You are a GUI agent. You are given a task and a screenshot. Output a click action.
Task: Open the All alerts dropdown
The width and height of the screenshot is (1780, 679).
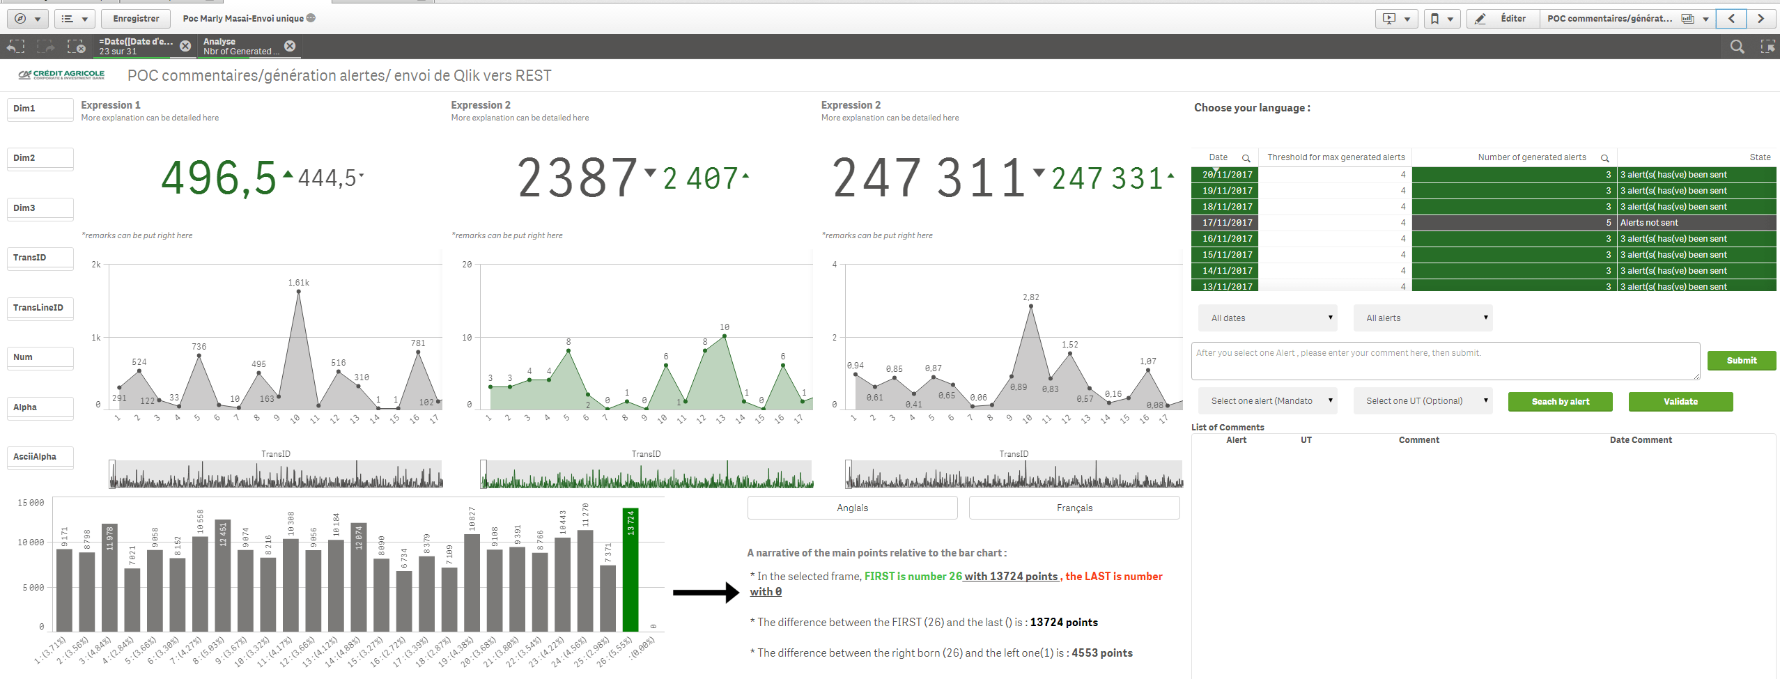click(1423, 318)
